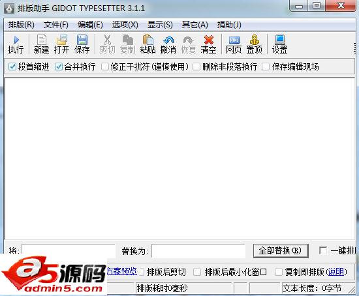Viewport: 359px width, 296px height.
Task: Uncheck the 合并换行 checkbox
Action: (58, 67)
